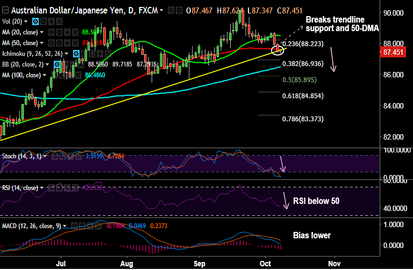This screenshot has height=270, width=413.
Task: Remove the RSI indicator with X
Action: point(75,188)
